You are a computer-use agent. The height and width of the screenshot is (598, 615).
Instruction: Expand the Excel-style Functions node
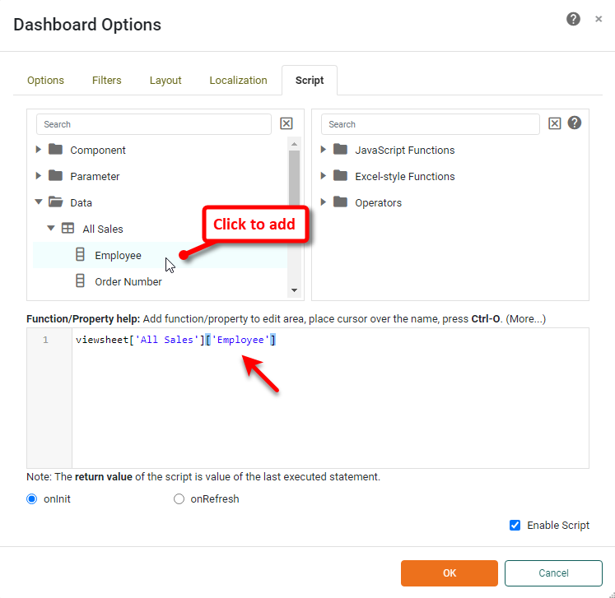click(324, 176)
